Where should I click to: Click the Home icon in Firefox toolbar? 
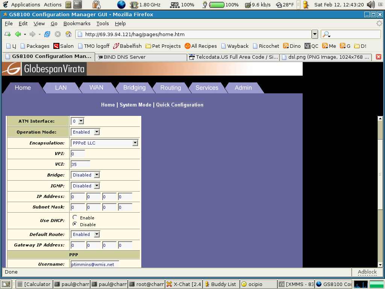[x=68, y=34]
